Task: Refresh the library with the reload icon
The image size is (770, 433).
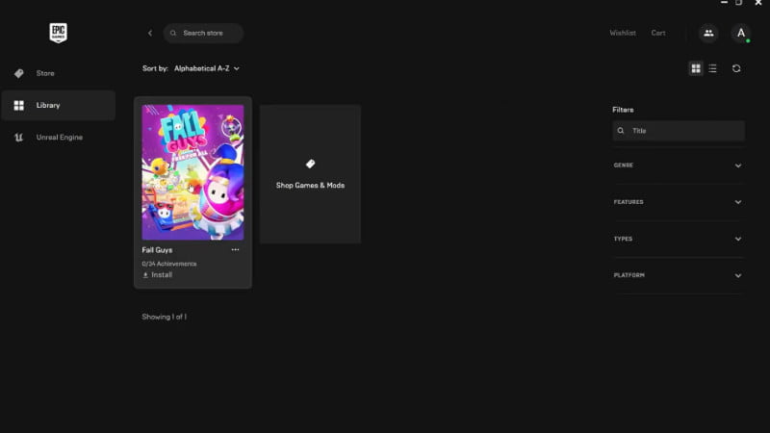Action: [x=736, y=68]
